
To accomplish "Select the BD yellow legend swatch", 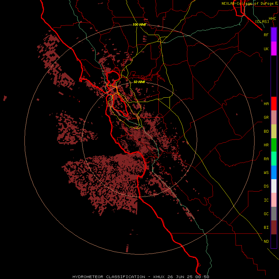I will pos(274,131).
